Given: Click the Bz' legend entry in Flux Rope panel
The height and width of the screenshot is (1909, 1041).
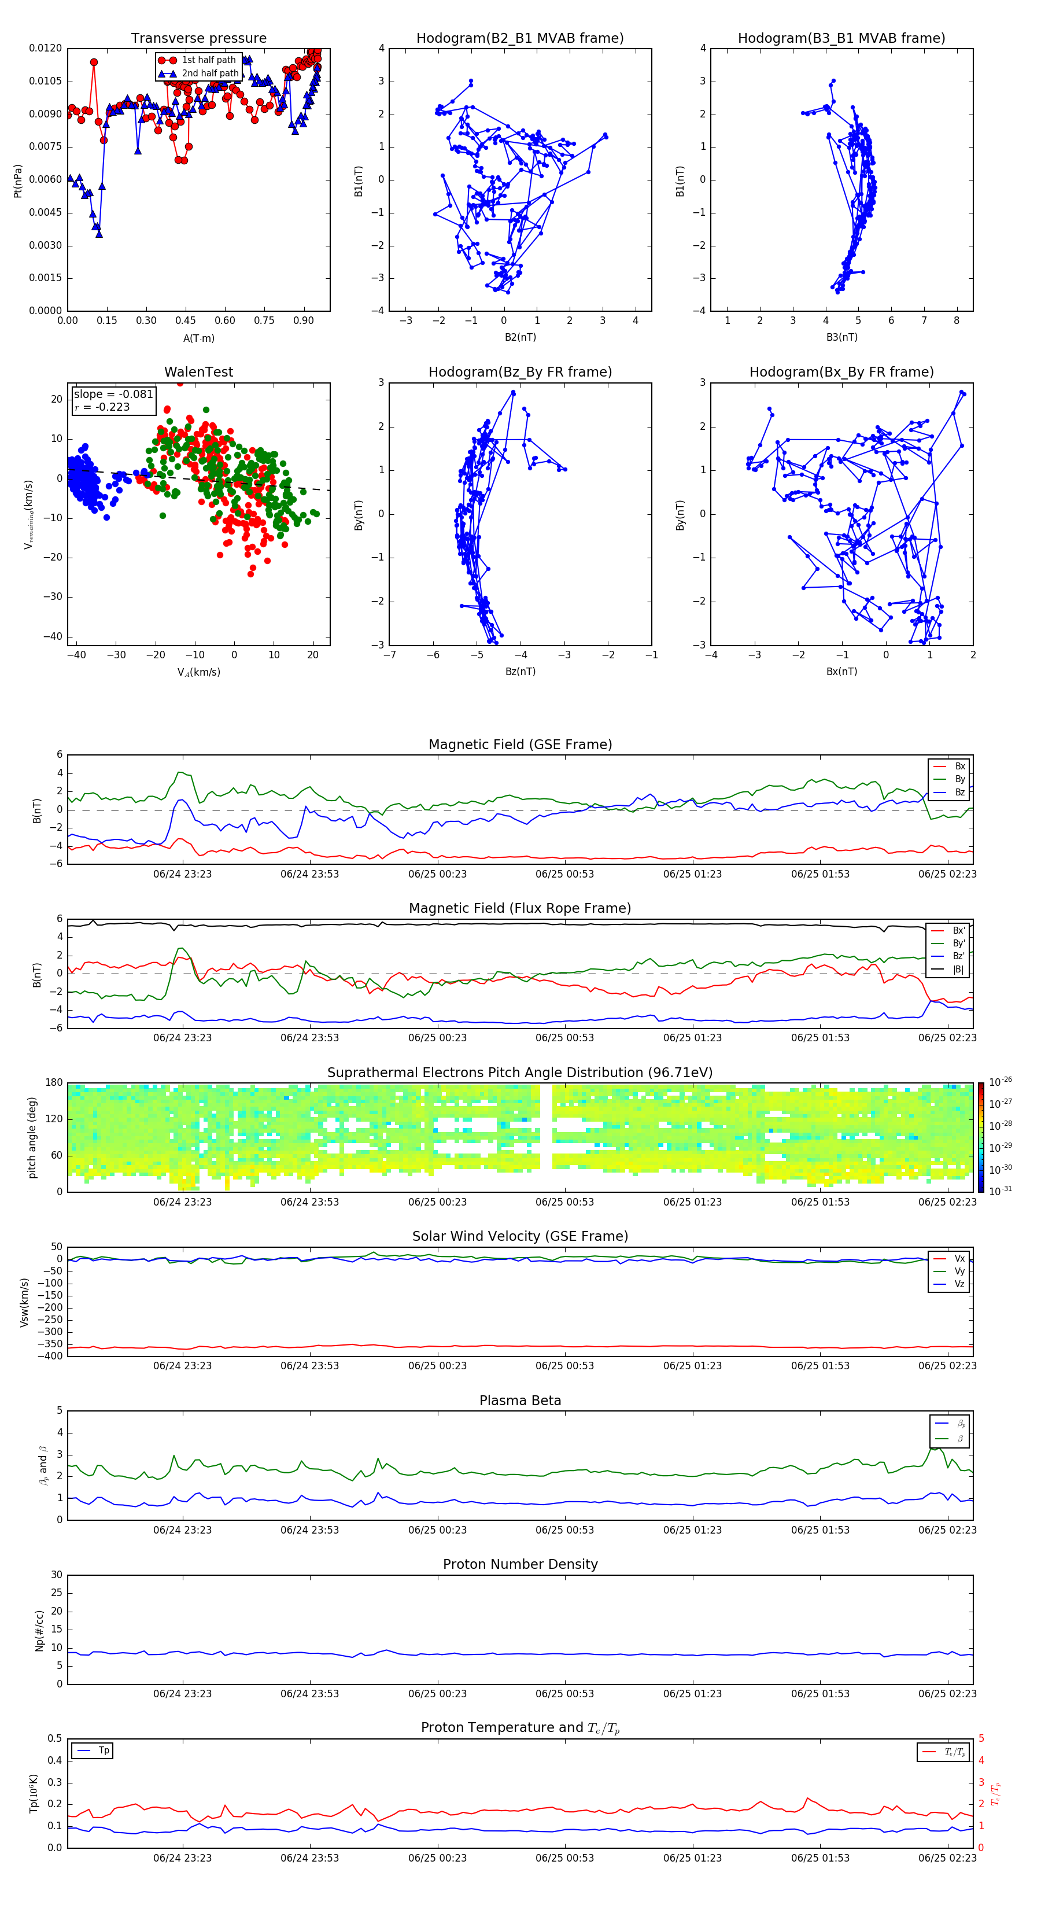Looking at the screenshot, I should coord(948,957).
